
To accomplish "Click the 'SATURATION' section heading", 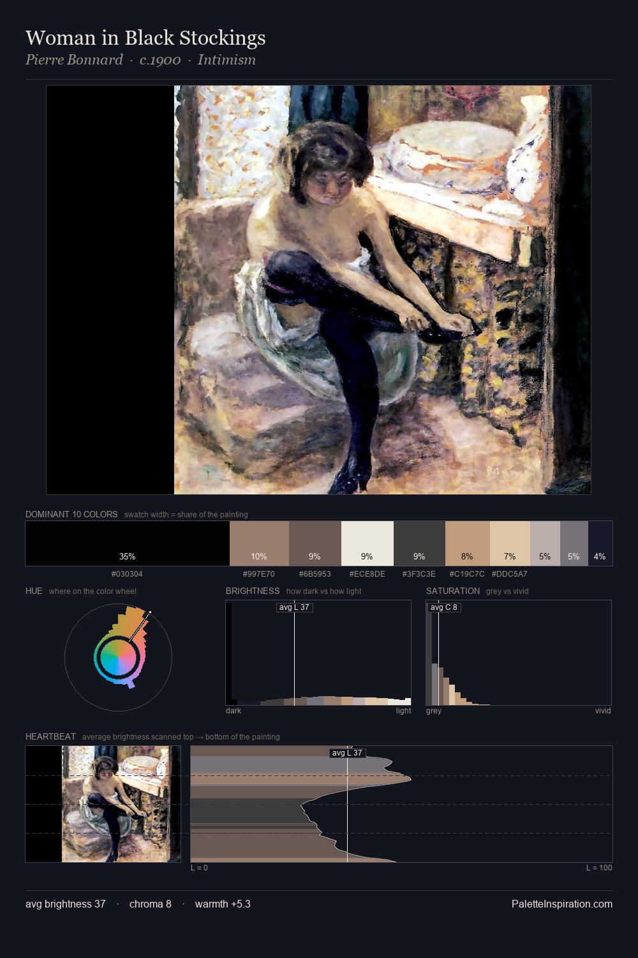I will (453, 591).
